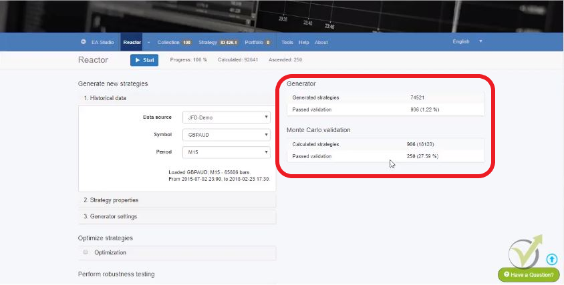564x285 pixels.
Task: Open the Data source dropdown
Action: (225, 117)
